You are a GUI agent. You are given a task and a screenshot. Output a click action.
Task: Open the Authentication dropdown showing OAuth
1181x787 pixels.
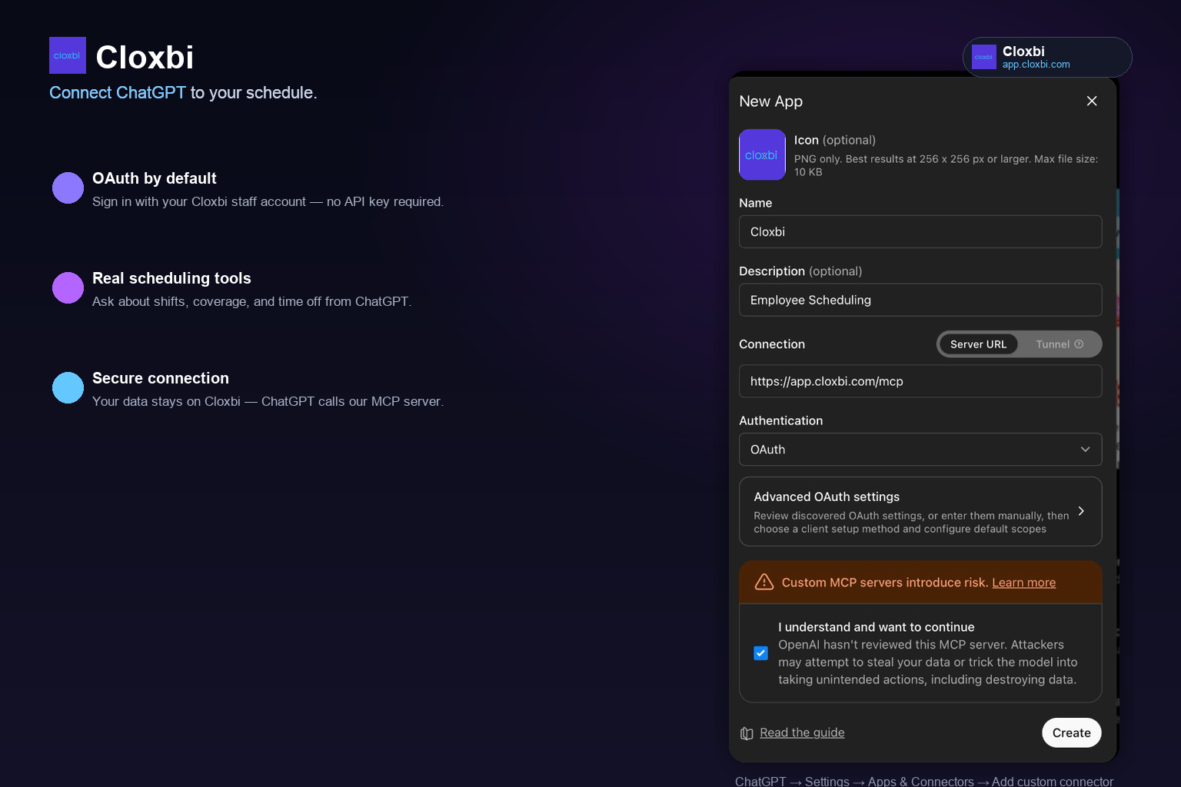920,450
